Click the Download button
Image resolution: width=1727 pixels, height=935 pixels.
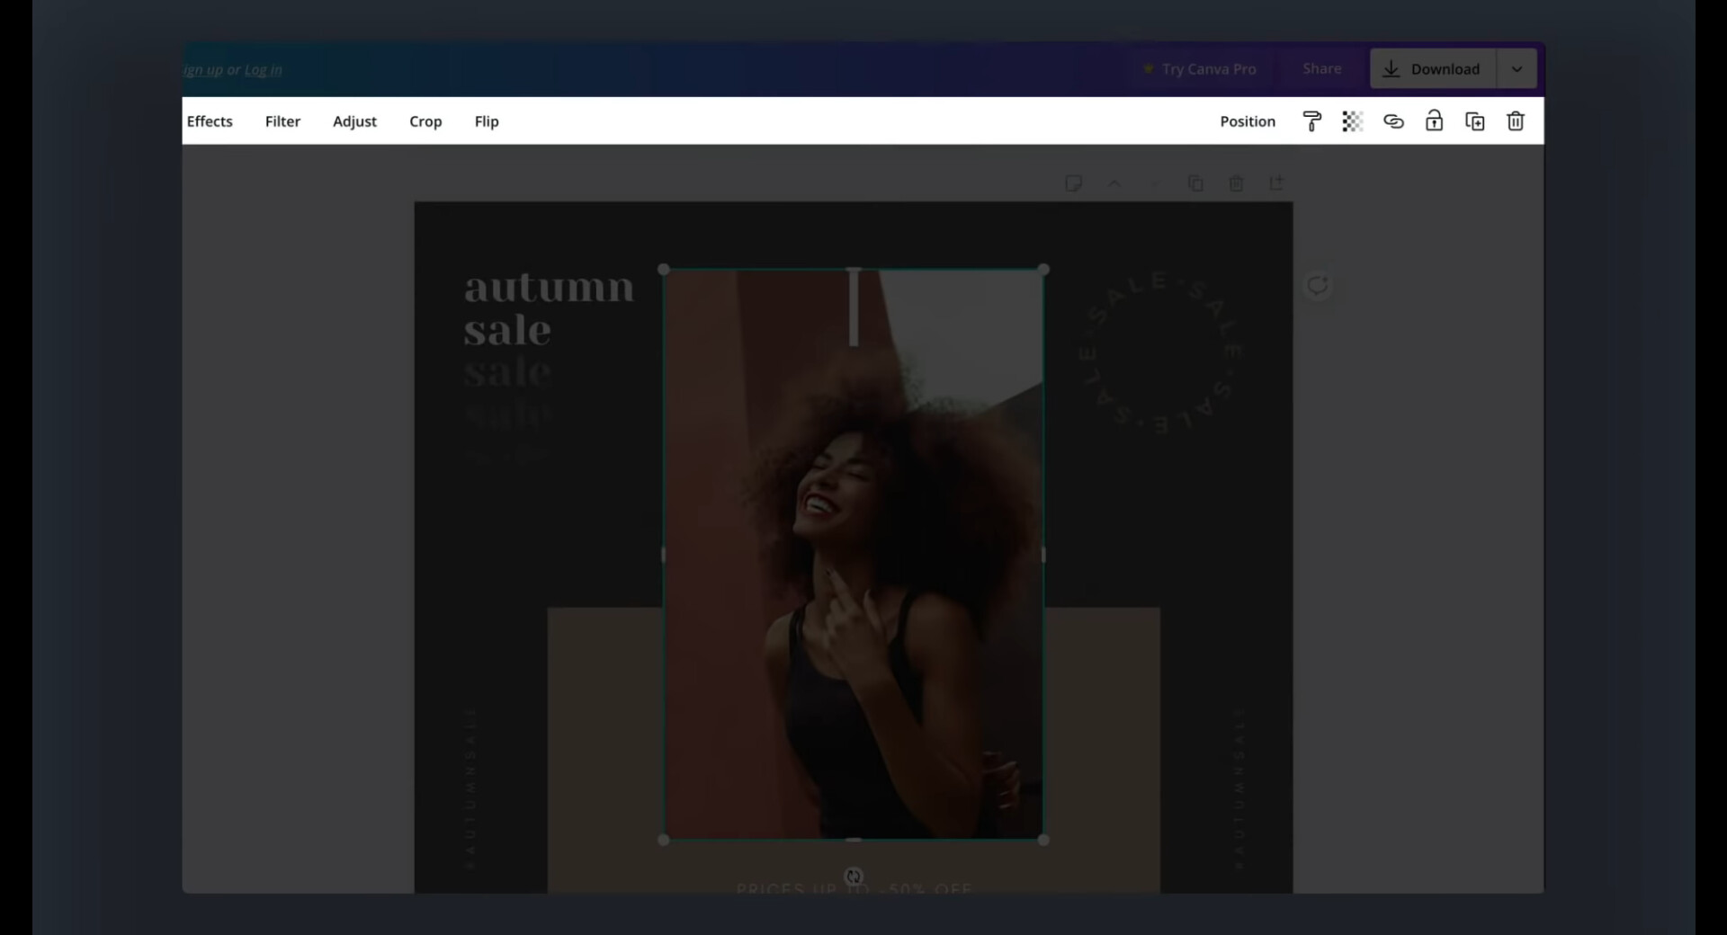point(1433,69)
